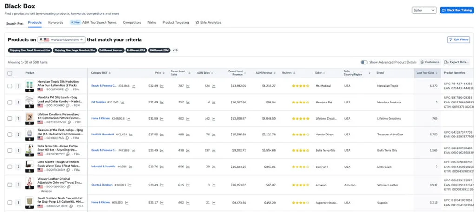476x212 pixels.
Task: Show BSR chart for Little Giant row
Action: tap(130, 167)
